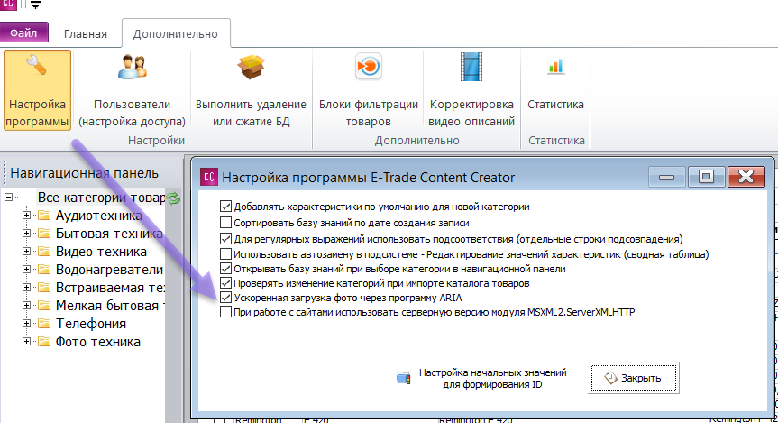Select Водонагреватели category label
The width and height of the screenshot is (778, 423).
(x=109, y=270)
